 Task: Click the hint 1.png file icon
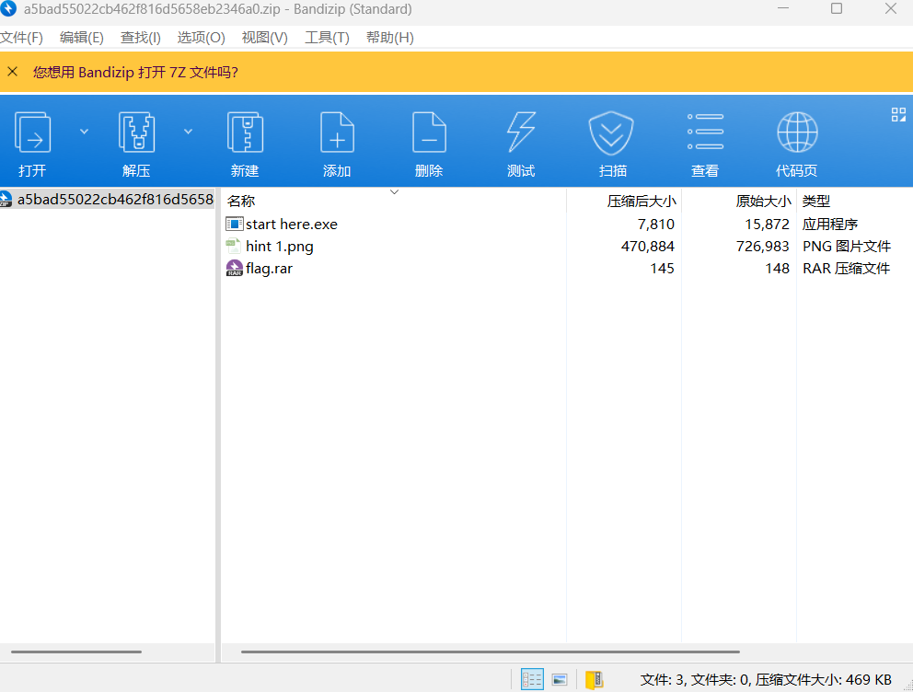pyautogui.click(x=234, y=247)
